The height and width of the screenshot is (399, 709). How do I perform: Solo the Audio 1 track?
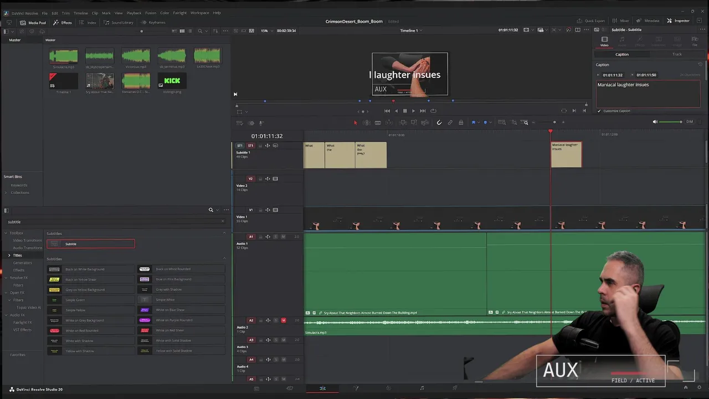276,237
